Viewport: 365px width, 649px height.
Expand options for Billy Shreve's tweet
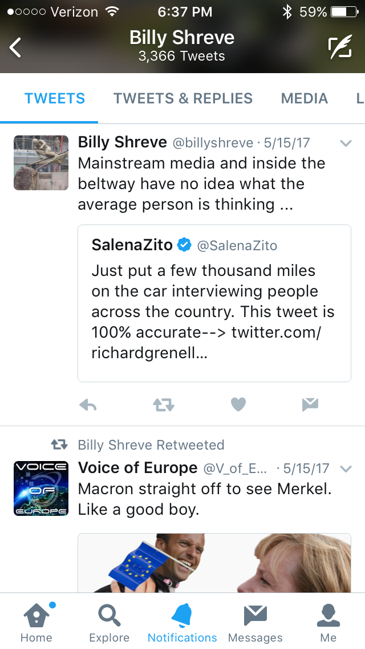point(346,143)
